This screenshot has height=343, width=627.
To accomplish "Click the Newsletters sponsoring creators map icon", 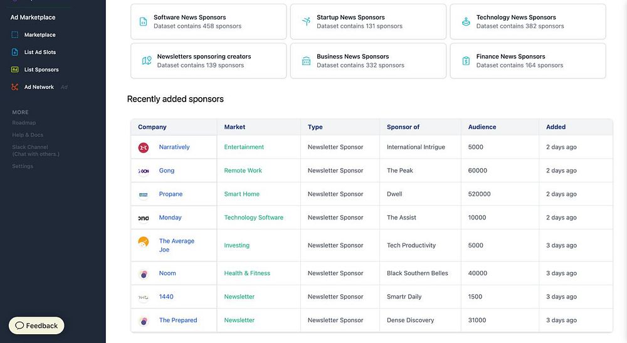I will [147, 61].
